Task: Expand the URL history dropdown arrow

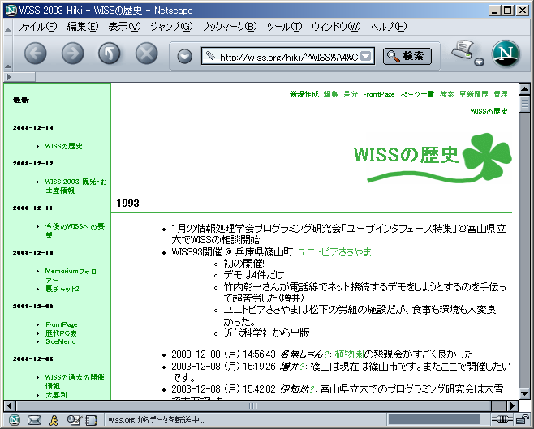Action: tap(366, 56)
